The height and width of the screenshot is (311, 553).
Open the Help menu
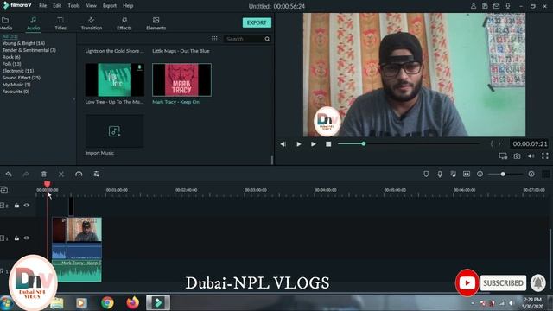128,6
